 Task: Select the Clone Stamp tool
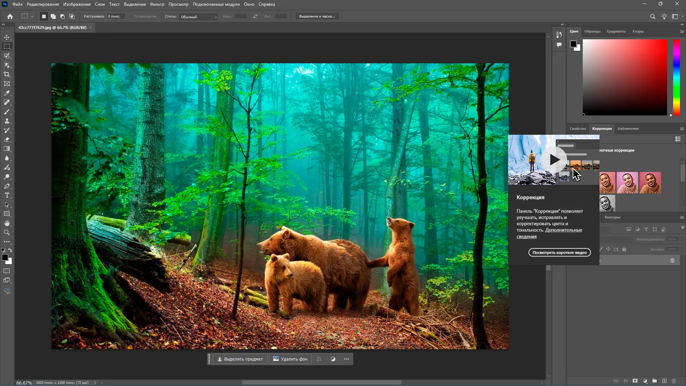click(x=7, y=121)
